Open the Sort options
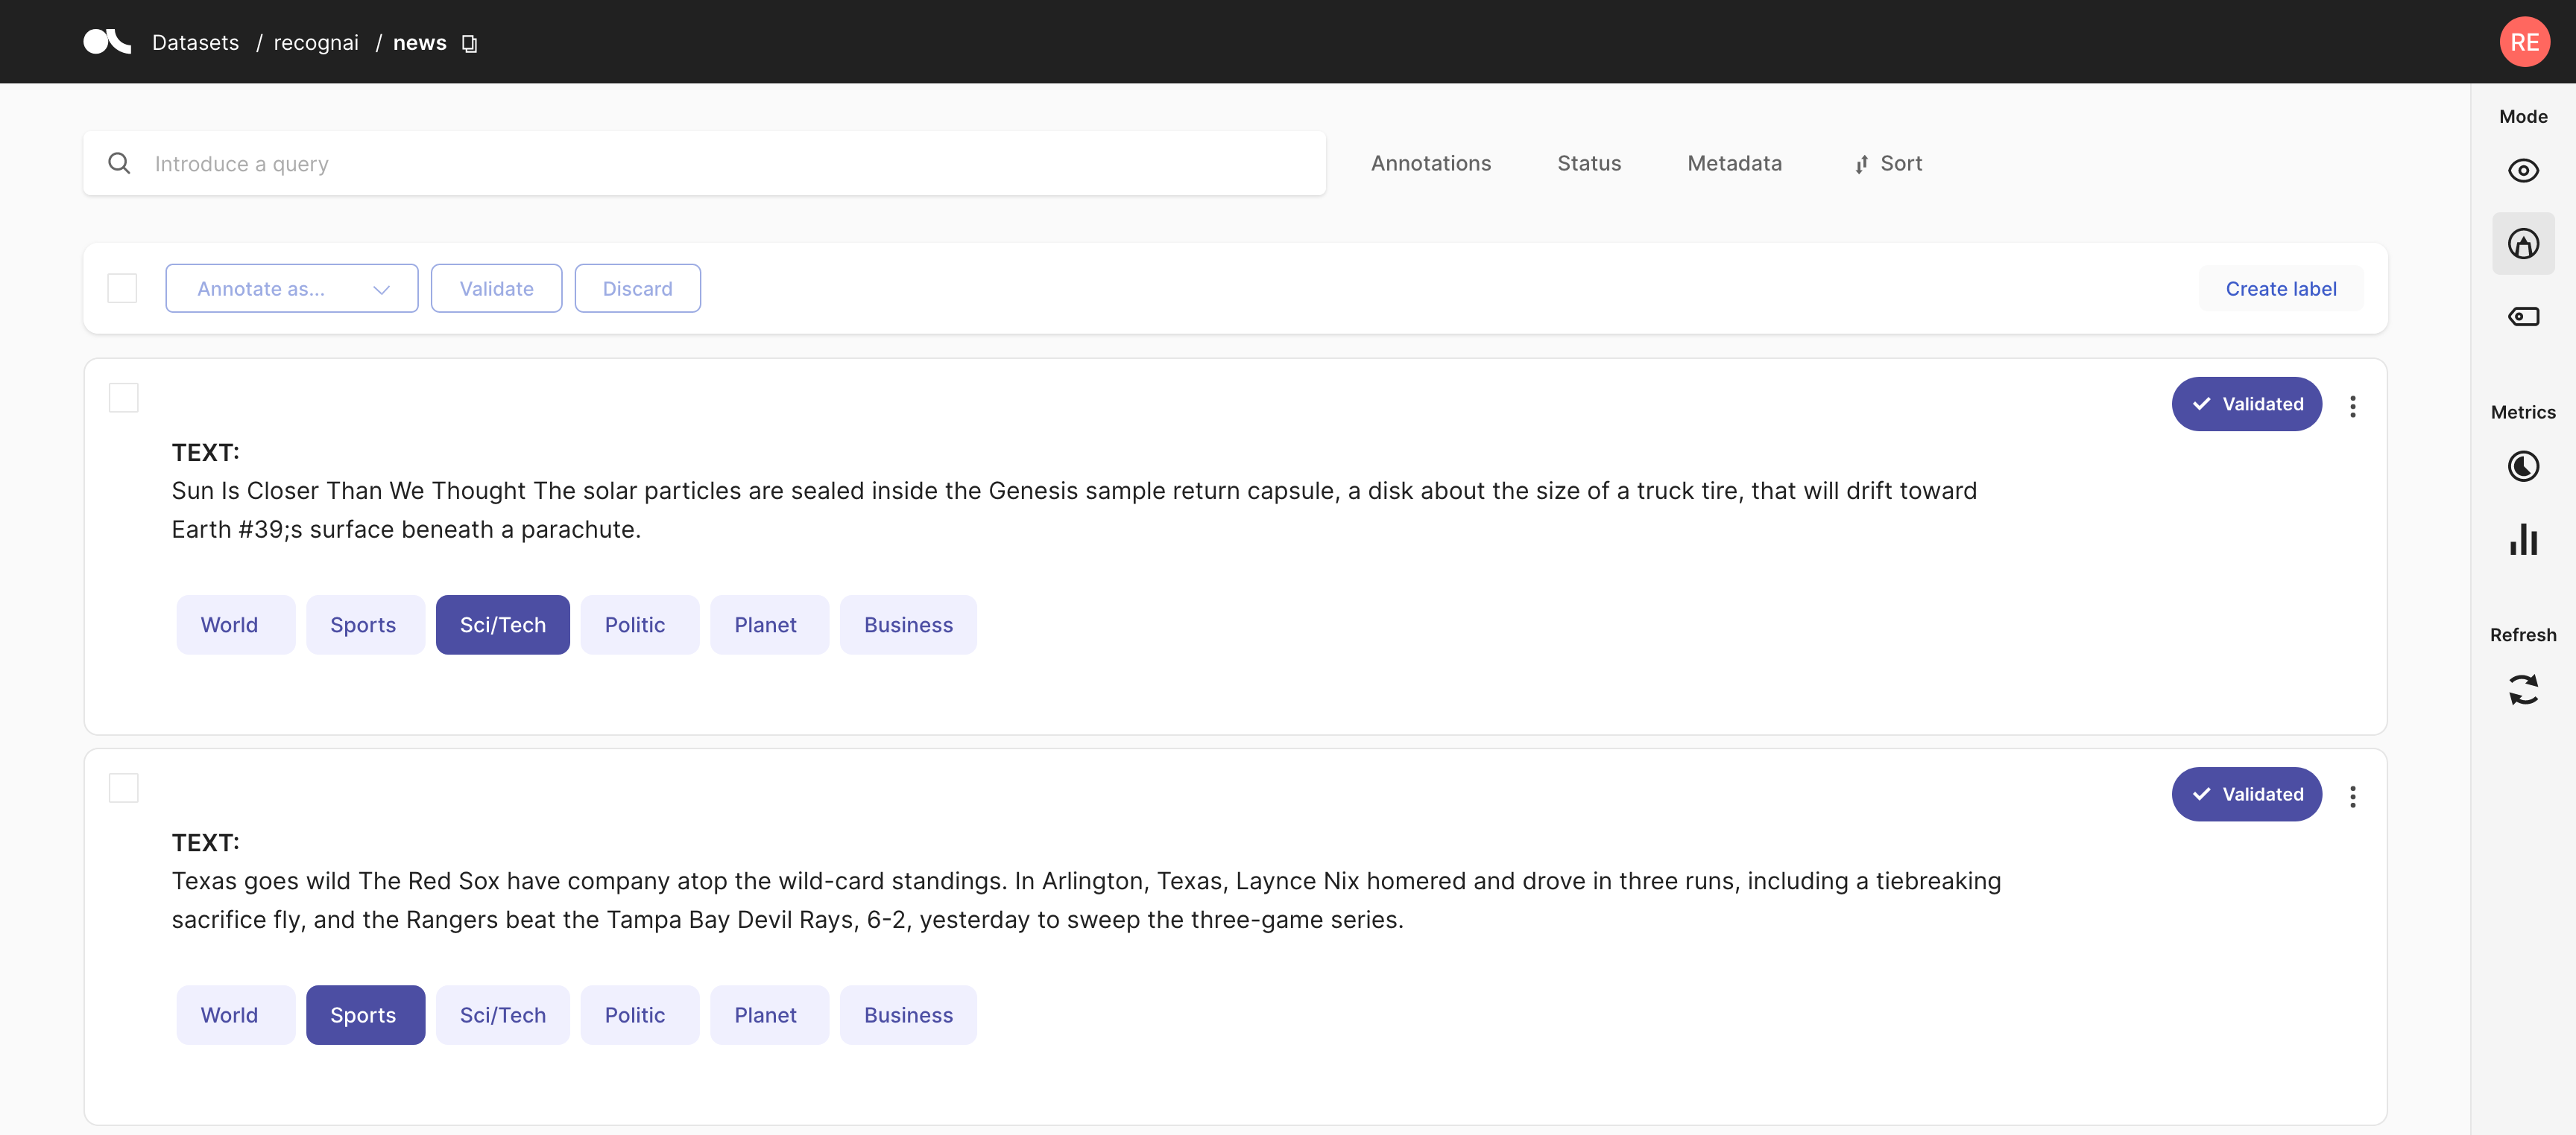This screenshot has height=1135, width=2576. tap(1888, 164)
